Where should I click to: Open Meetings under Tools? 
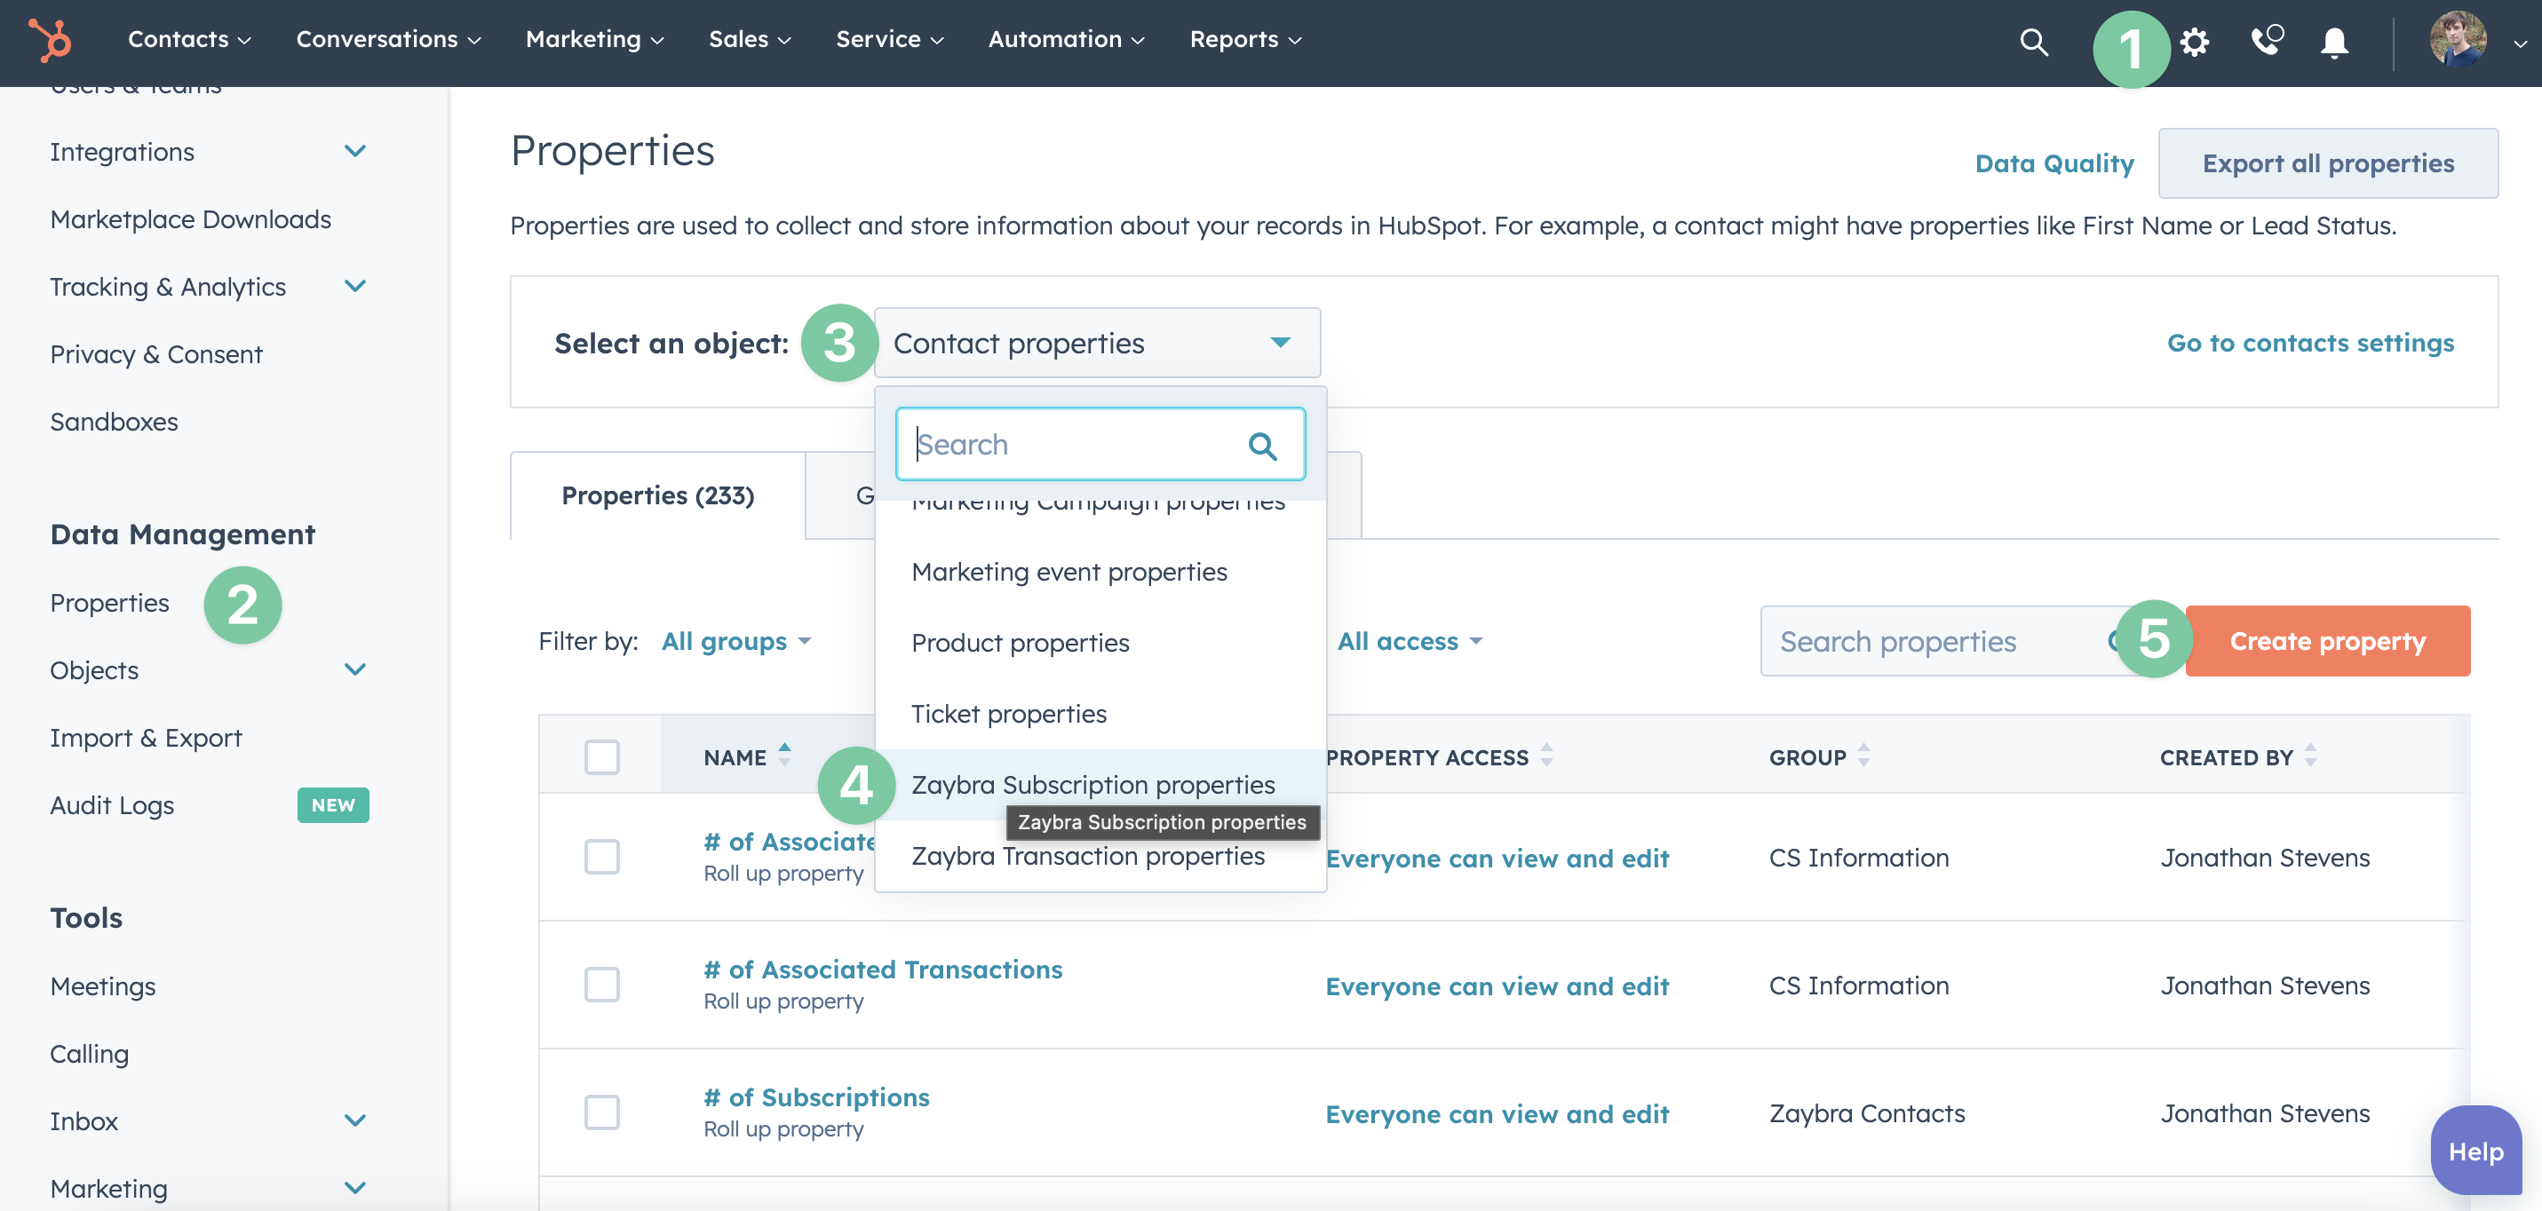click(103, 986)
